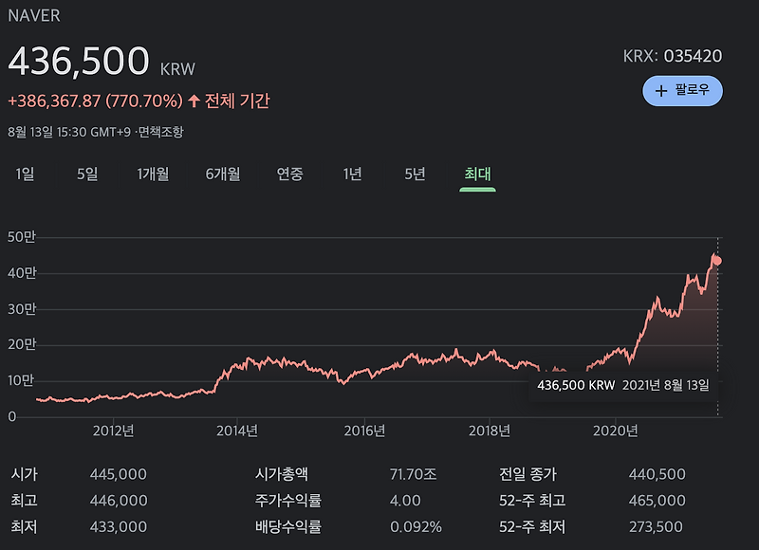Click the ticker KRX: 035420
Screen dimensions: 759x550
673,56
